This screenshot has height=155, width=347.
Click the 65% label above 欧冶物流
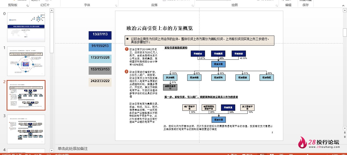[270, 73]
